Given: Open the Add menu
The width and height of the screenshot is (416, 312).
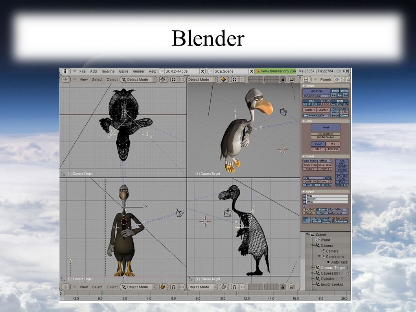Looking at the screenshot, I should pos(94,71).
